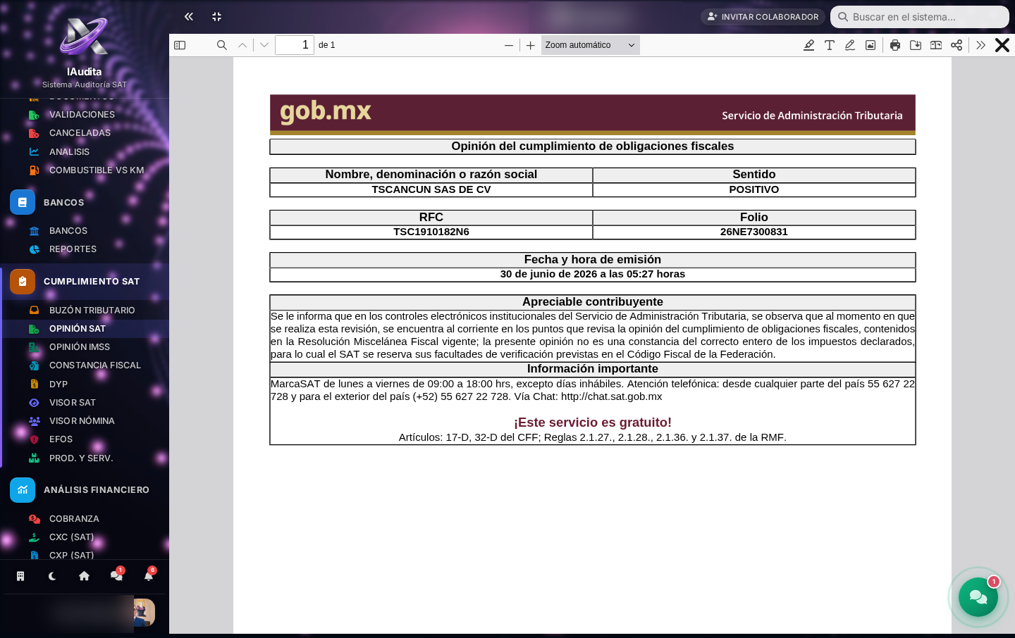Open the find-in-document search tool
The height and width of the screenshot is (638, 1015).
click(x=222, y=45)
